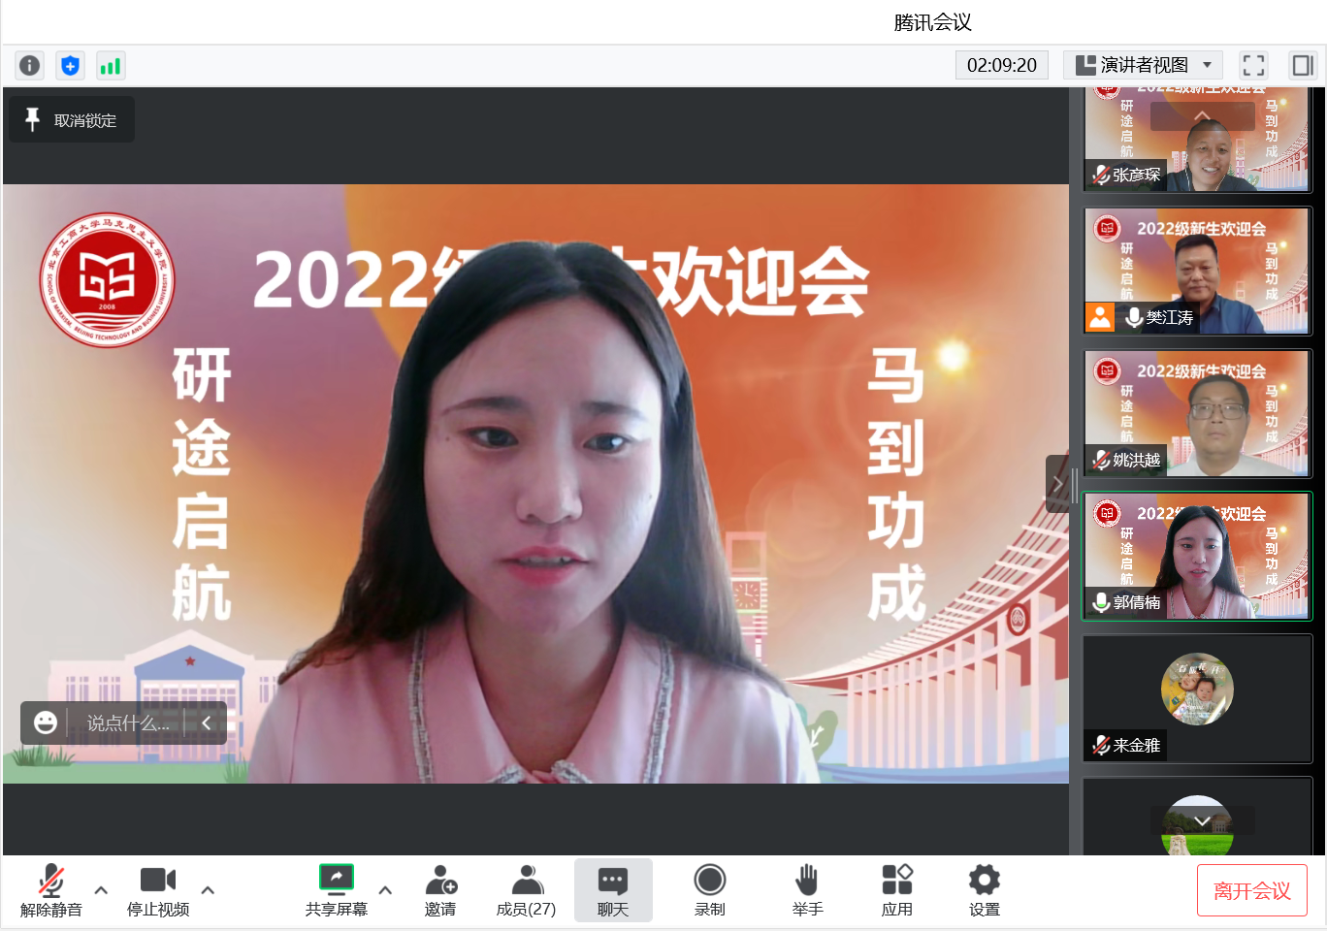Select 来金雅 avatar tile
Viewport: 1327px width, 931px height.
[x=1197, y=698]
